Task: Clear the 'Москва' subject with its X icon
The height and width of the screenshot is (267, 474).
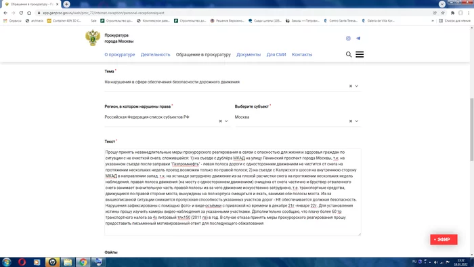Action: (x=351, y=121)
